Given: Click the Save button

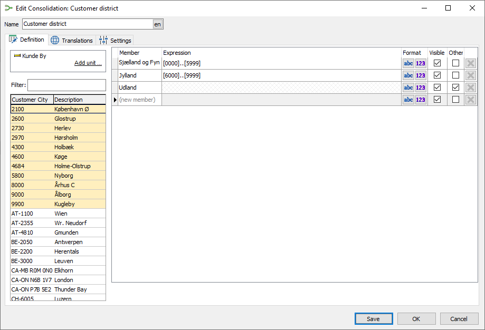Looking at the screenshot, I should pyautogui.click(x=374, y=319).
